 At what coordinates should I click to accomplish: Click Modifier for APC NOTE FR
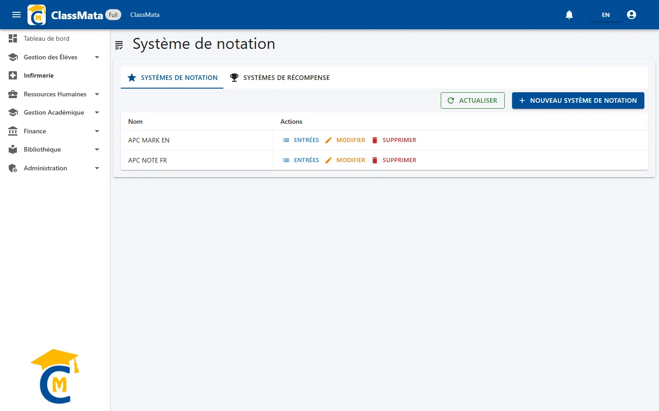click(x=346, y=160)
